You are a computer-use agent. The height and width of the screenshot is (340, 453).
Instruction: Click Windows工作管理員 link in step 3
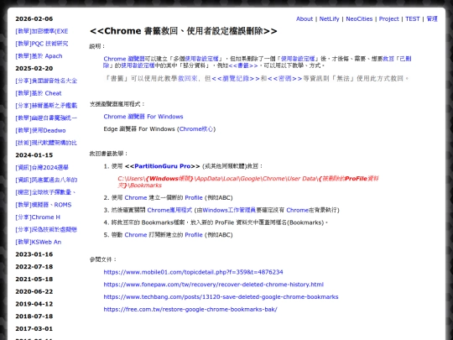tap(229, 210)
